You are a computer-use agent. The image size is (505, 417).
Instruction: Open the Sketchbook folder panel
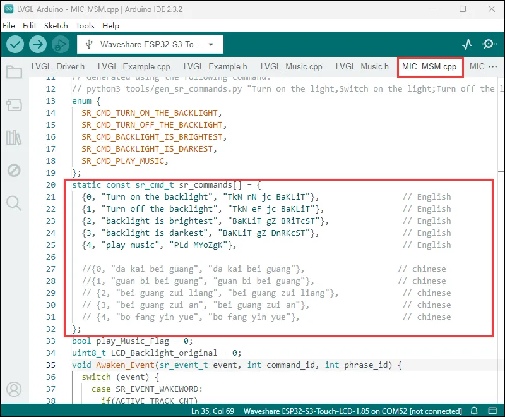13,71
